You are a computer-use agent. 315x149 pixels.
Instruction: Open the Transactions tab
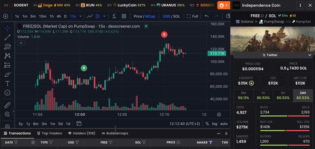pos(18,133)
